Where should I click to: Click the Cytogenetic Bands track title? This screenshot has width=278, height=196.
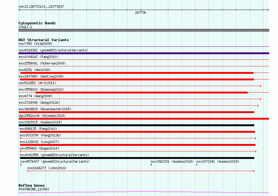click(x=37, y=23)
